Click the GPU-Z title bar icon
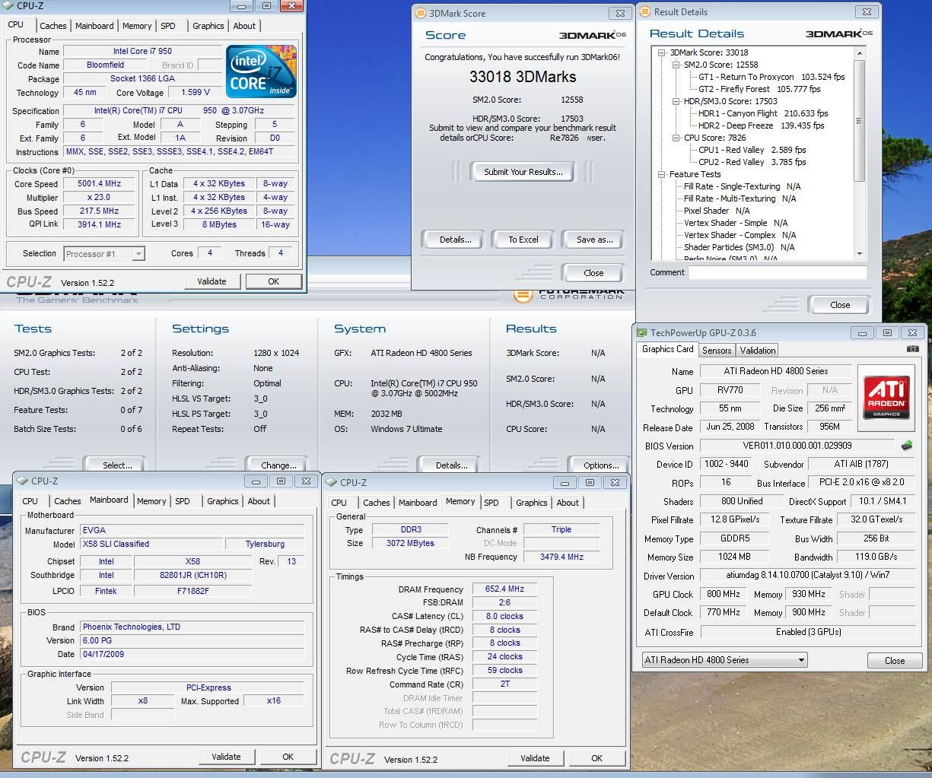 (642, 332)
